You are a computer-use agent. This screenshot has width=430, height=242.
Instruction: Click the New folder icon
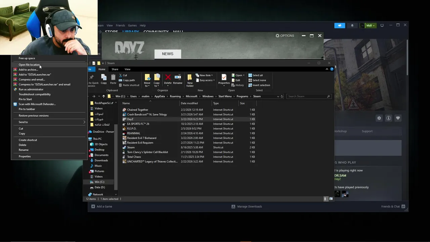[190, 81]
